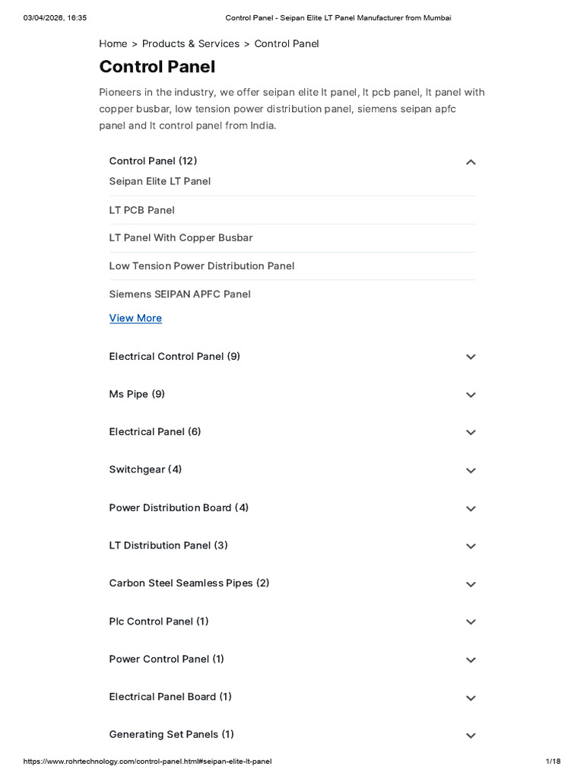Image resolution: width=584 pixels, height=779 pixels.
Task: Expand the Switchgear (4) chevron
Action: coord(471,470)
